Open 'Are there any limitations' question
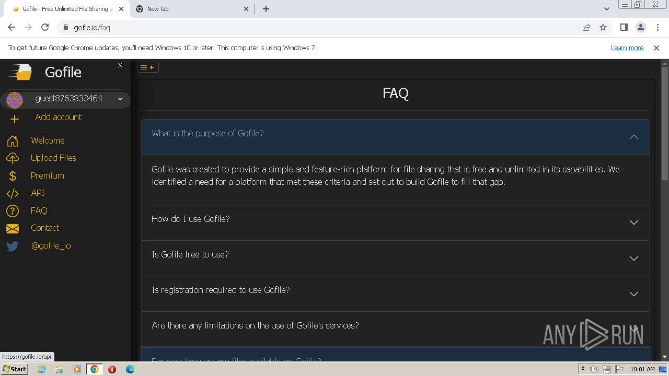Image resolution: width=669 pixels, height=376 pixels. [x=255, y=325]
